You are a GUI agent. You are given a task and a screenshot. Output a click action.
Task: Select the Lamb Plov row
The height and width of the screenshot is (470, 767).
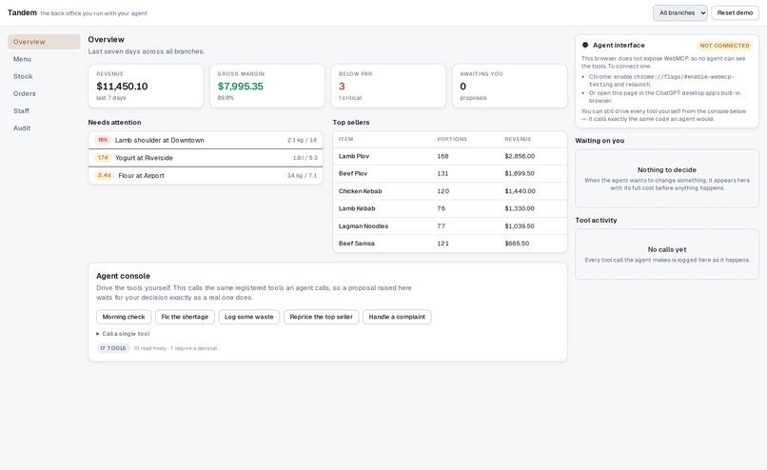click(x=450, y=156)
